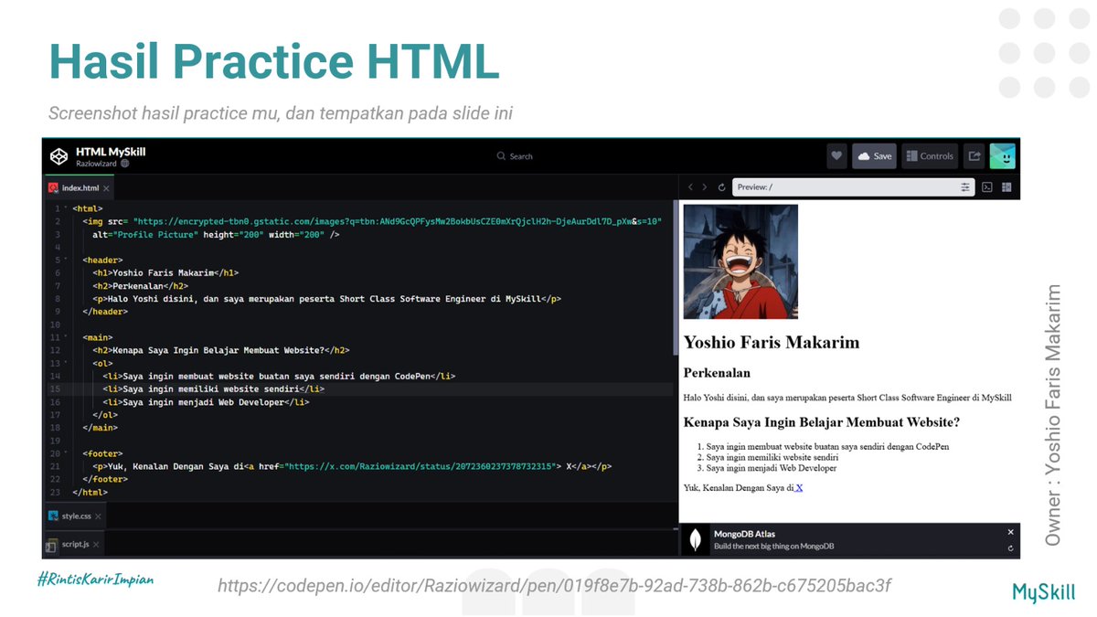
Task: Collapse the ol tag at line 13
Action: click(66, 363)
